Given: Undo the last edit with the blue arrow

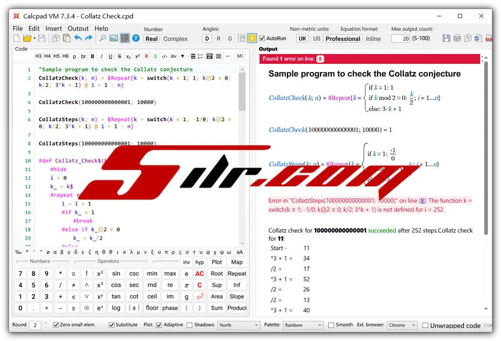Looking at the screenshot, I should click(x=78, y=38).
